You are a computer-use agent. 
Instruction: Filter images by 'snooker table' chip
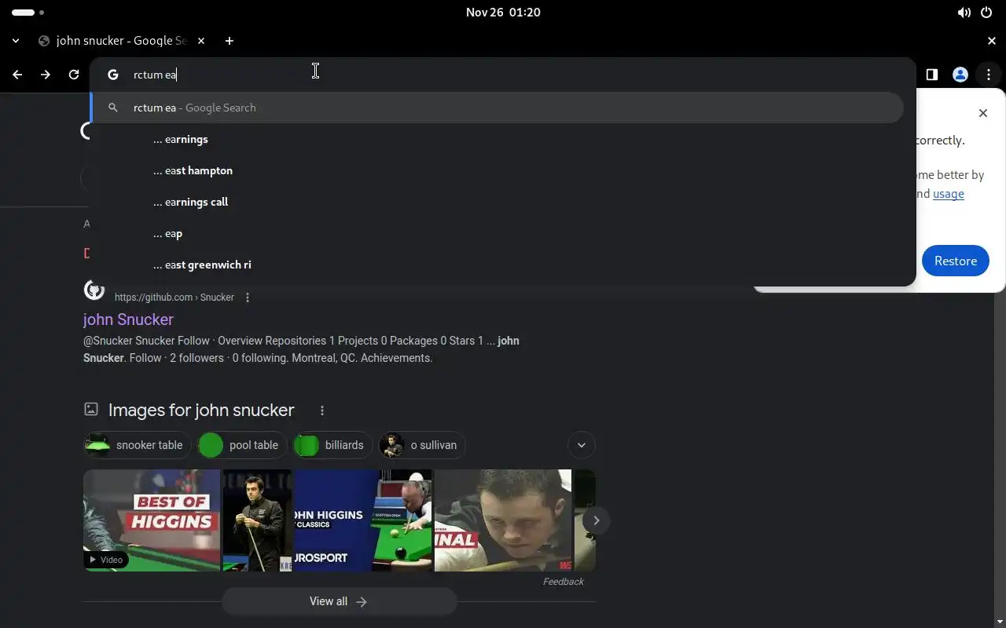coord(138,445)
